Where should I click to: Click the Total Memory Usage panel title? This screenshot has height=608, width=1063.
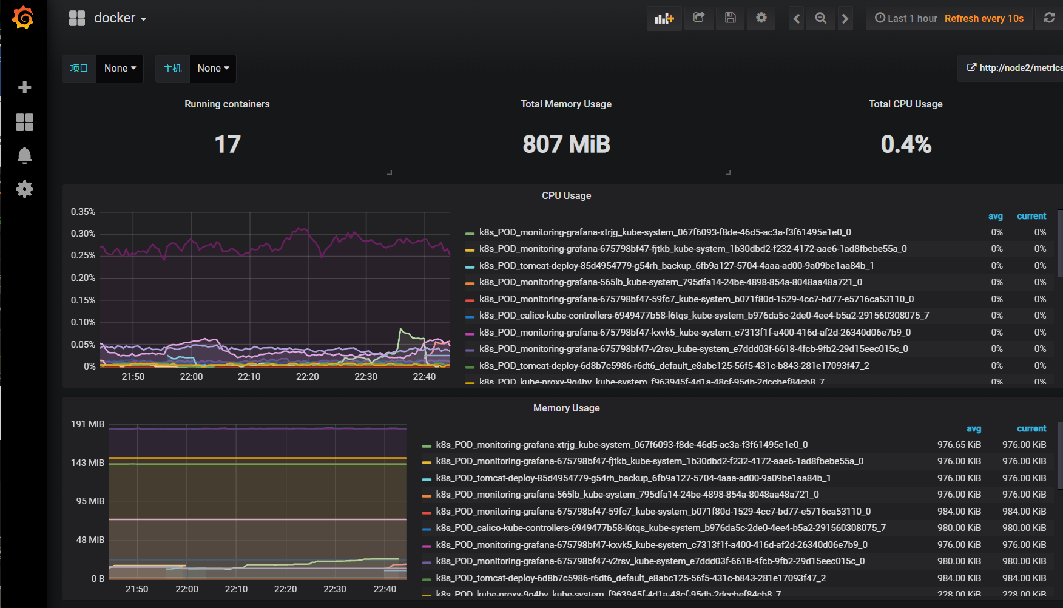coord(566,104)
